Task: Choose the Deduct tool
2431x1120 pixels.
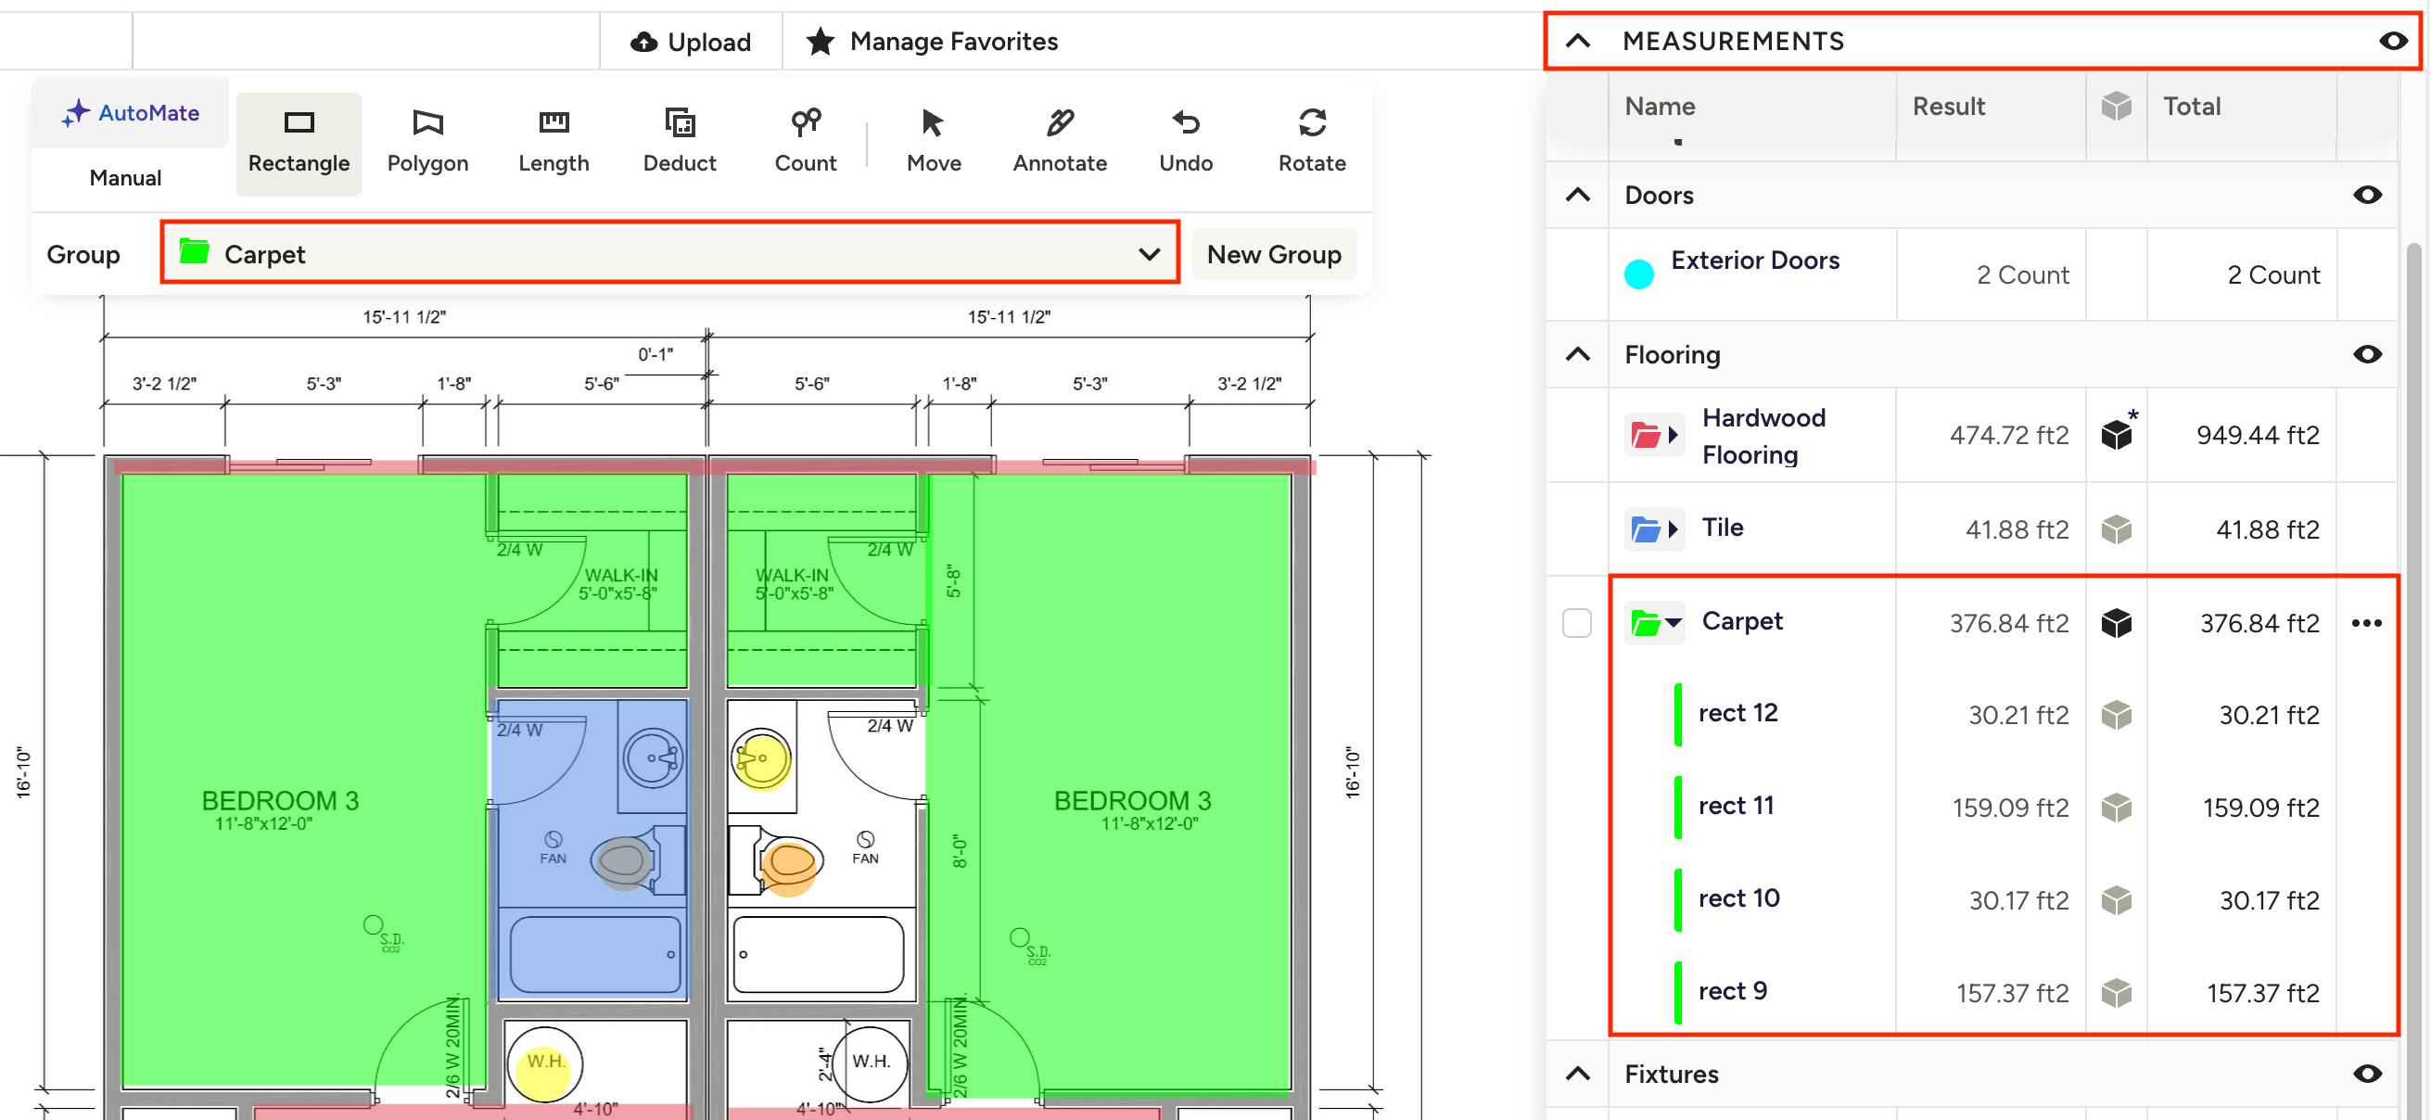Action: [679, 143]
